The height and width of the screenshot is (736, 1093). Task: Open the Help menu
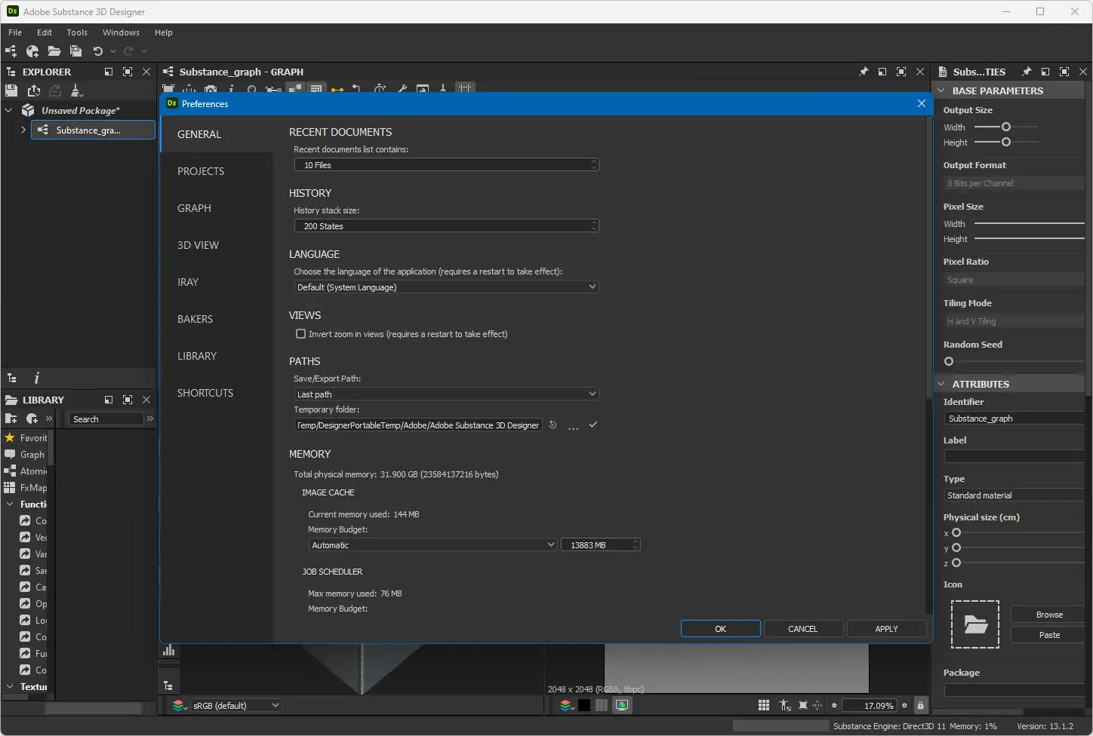(164, 32)
